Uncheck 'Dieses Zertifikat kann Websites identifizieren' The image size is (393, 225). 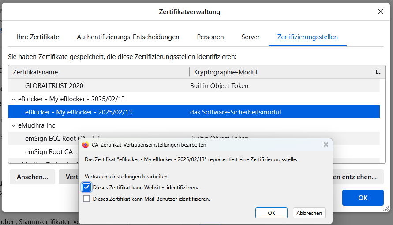pos(86,187)
